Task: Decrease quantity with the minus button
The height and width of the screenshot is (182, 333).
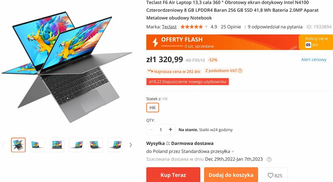Action: click(x=151, y=129)
